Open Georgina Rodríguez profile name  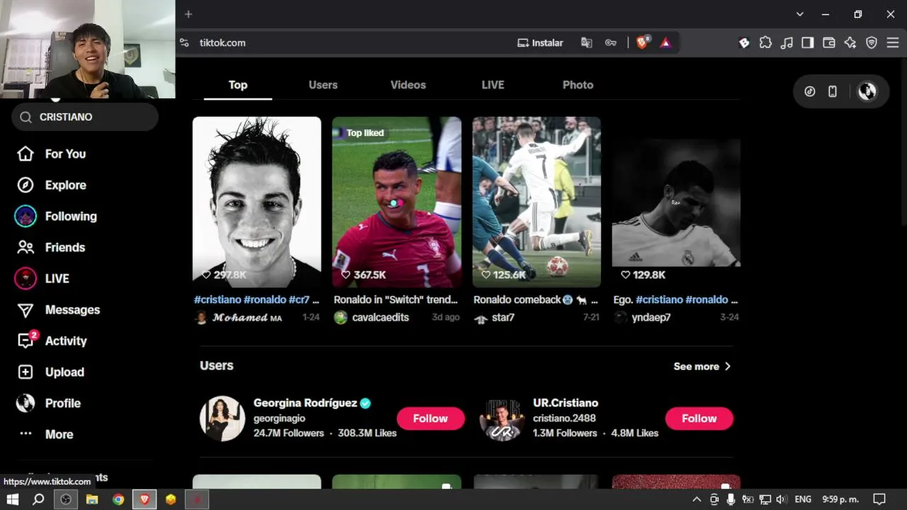(305, 403)
